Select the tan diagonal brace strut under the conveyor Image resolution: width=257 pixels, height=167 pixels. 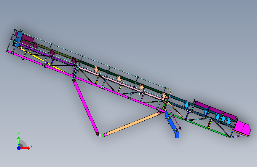pos(132,124)
